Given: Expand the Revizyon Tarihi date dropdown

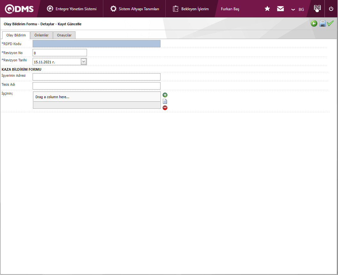Looking at the screenshot, I should pos(84,61).
